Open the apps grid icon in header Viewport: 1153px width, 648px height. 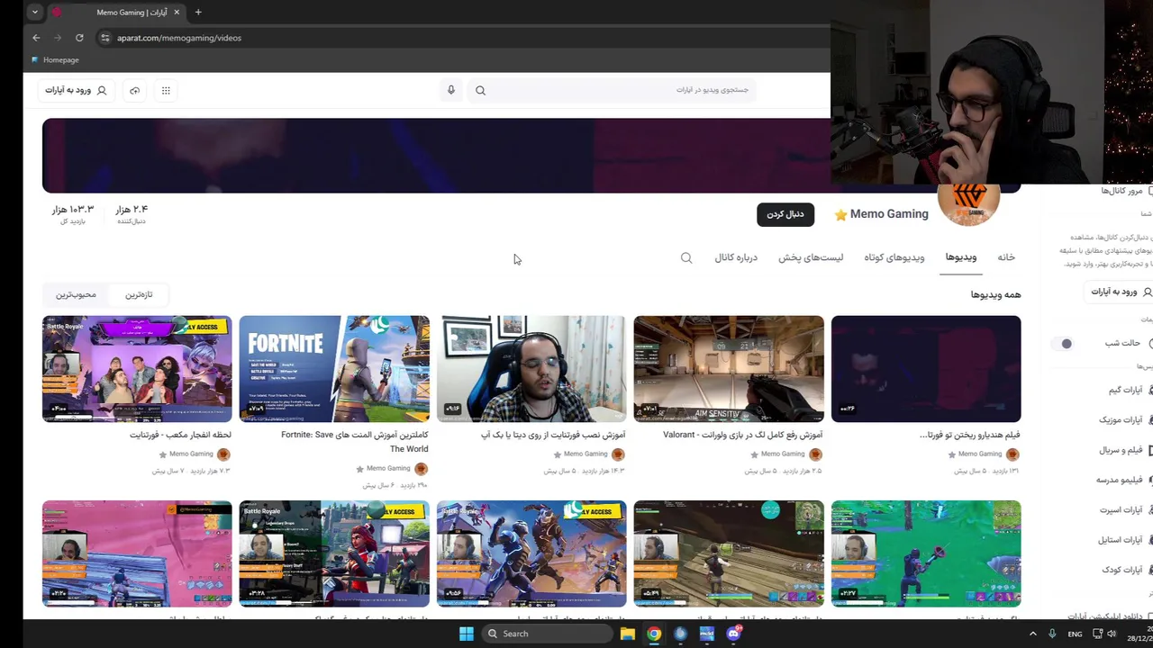click(166, 90)
